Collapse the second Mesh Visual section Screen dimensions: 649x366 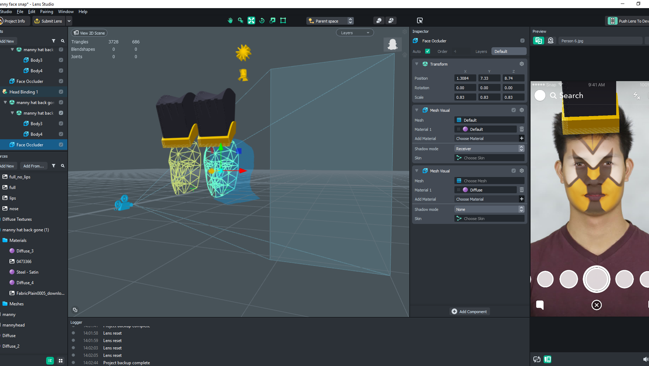coord(417,171)
